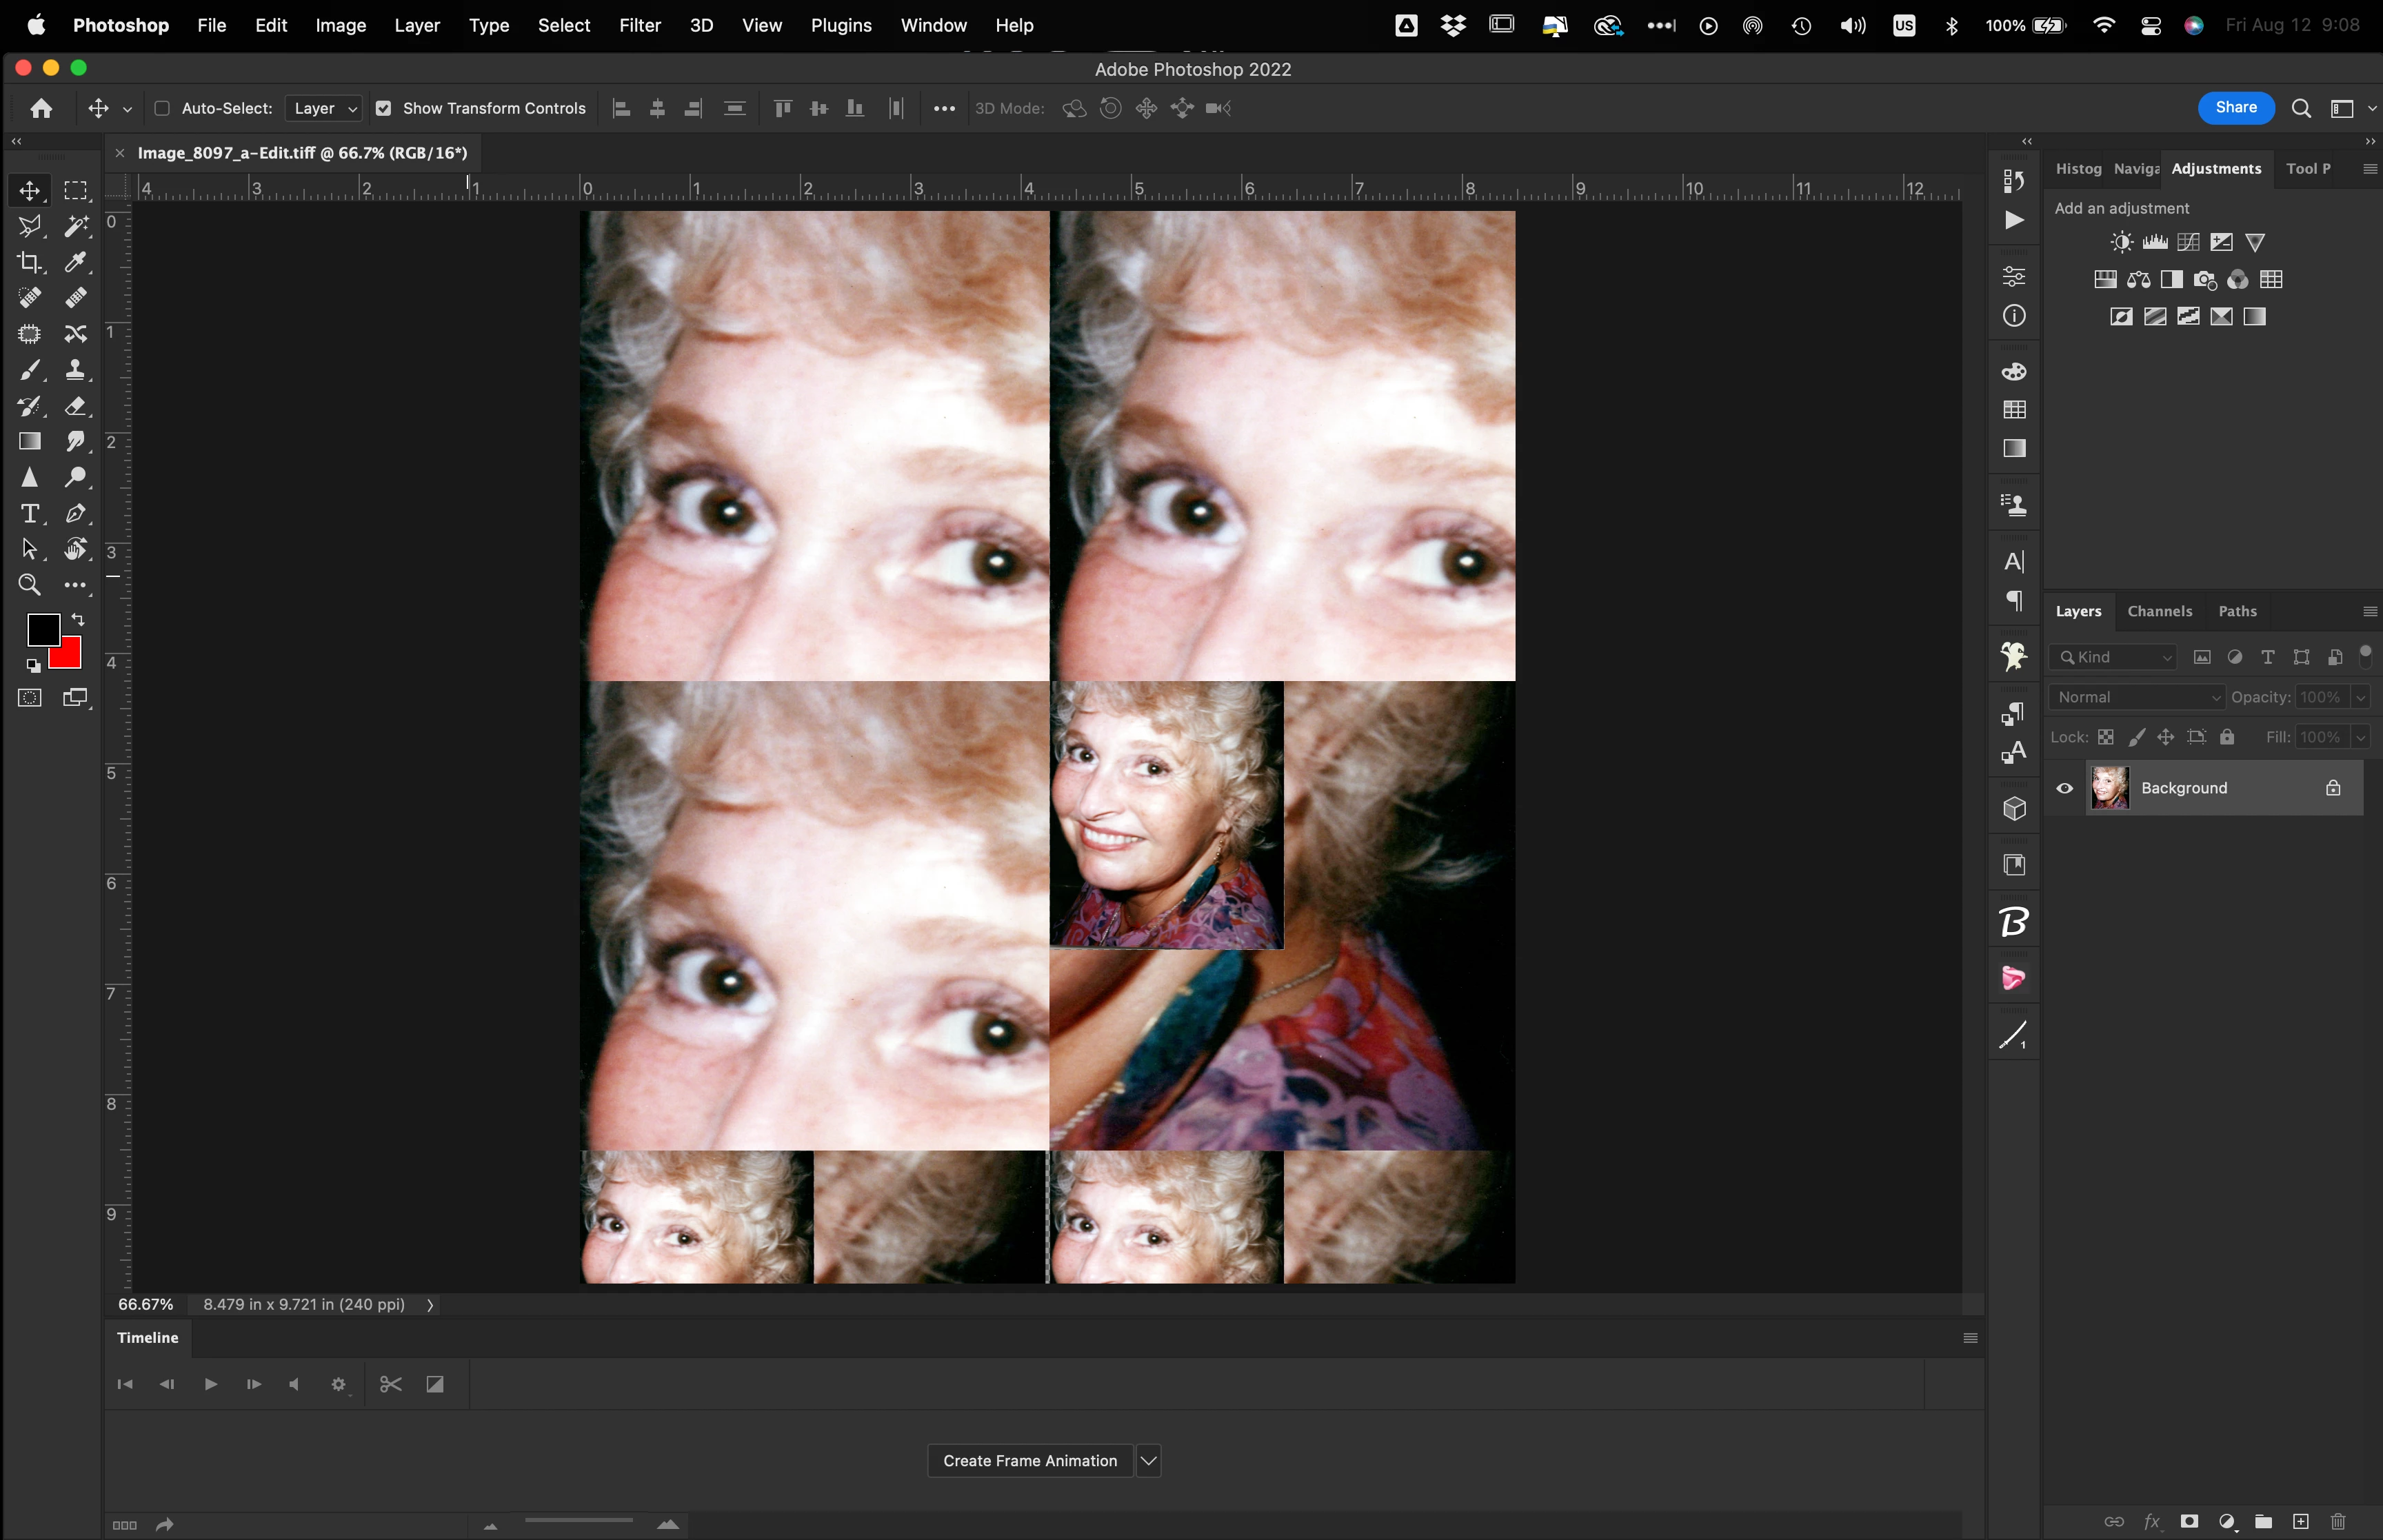Open the Auto-Select Layer dropdown
This screenshot has width=2383, height=1540.
click(323, 108)
